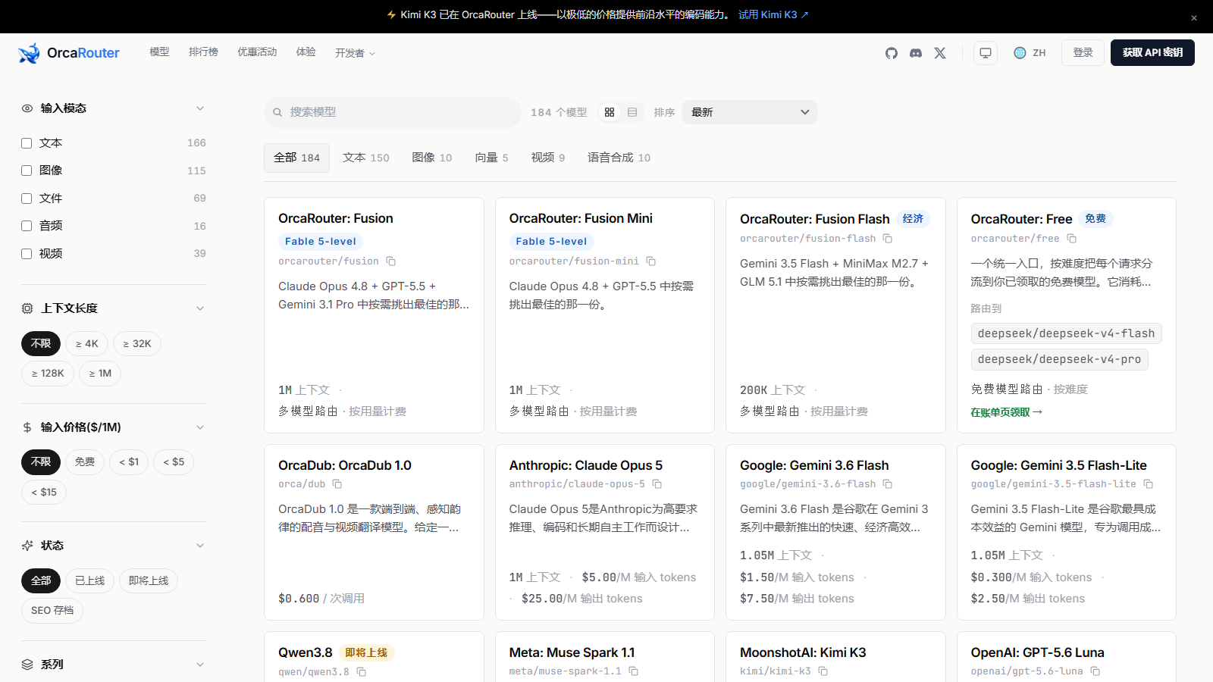Open the 优惠活动 navigation item
The width and height of the screenshot is (1213, 682).
pyautogui.click(x=257, y=52)
